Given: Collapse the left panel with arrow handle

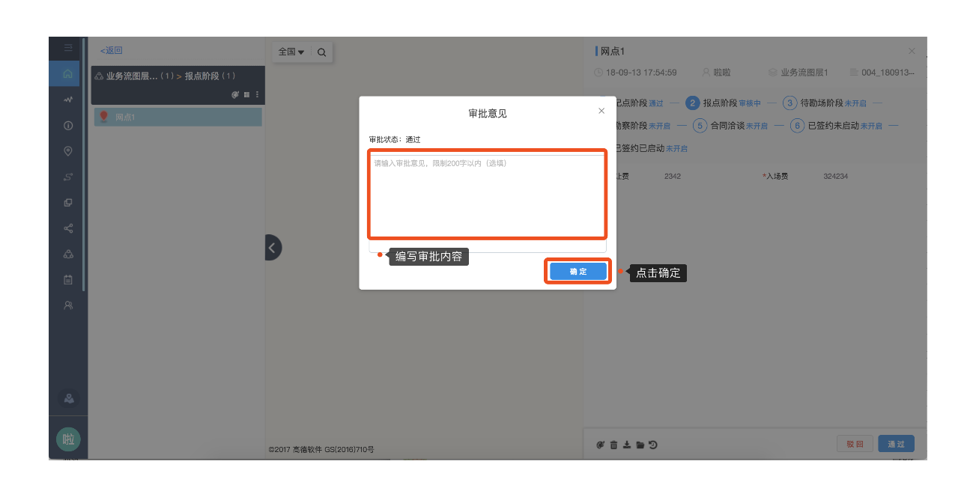Looking at the screenshot, I should (273, 247).
